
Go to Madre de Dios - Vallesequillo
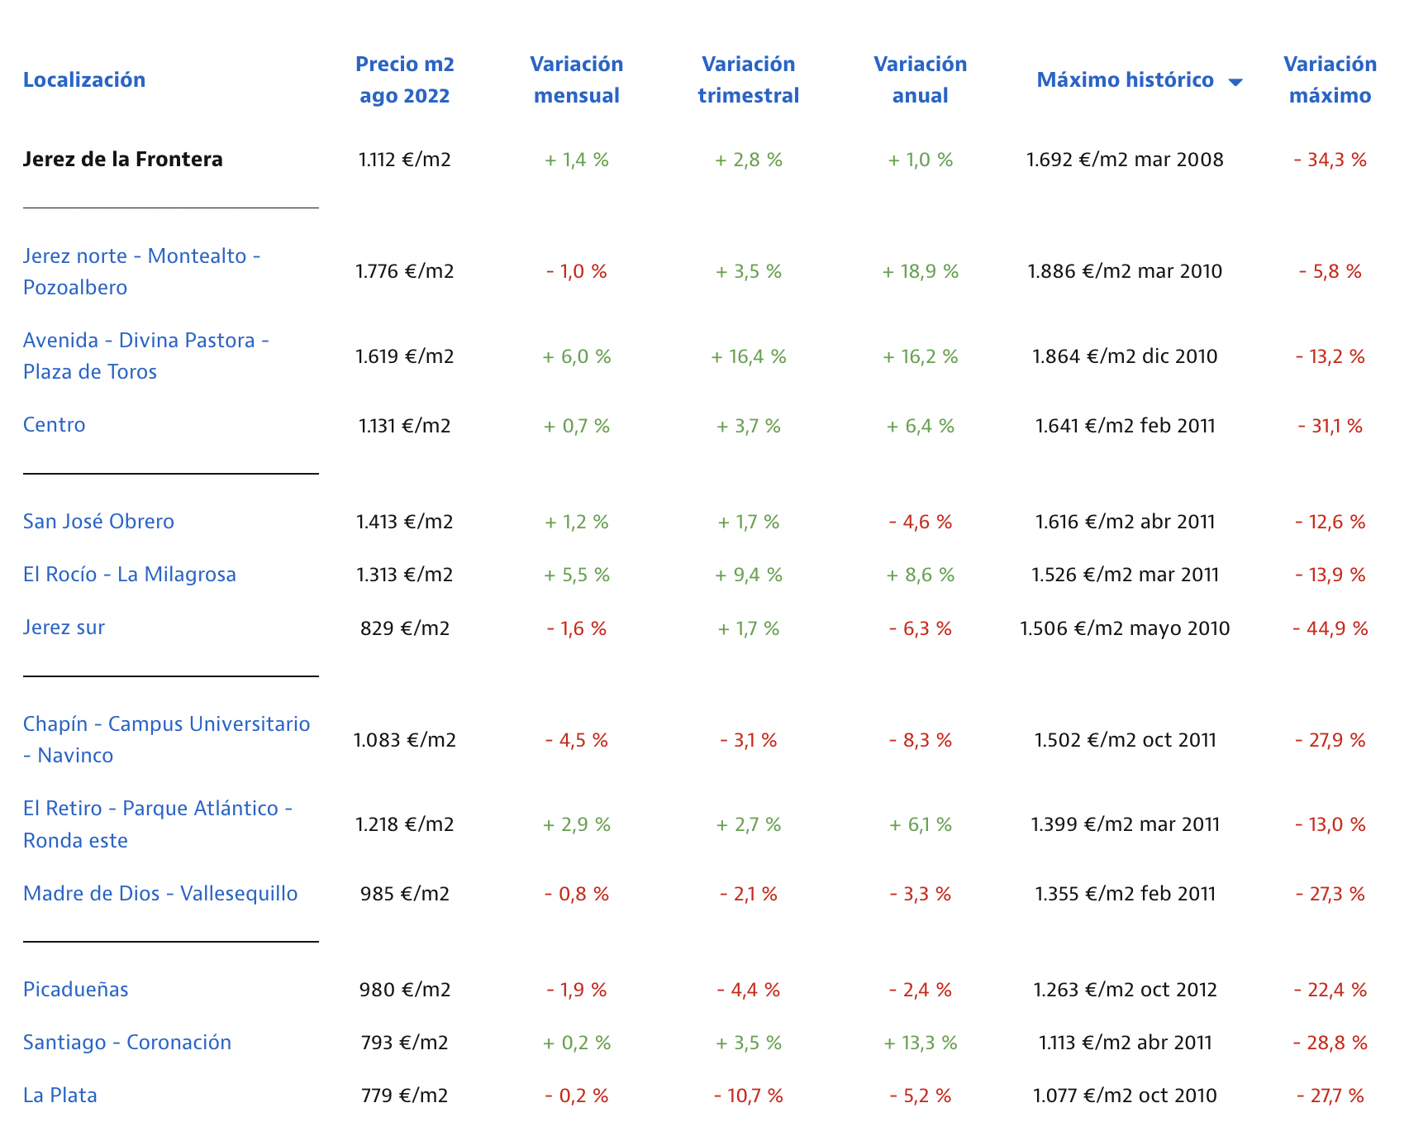(x=160, y=894)
